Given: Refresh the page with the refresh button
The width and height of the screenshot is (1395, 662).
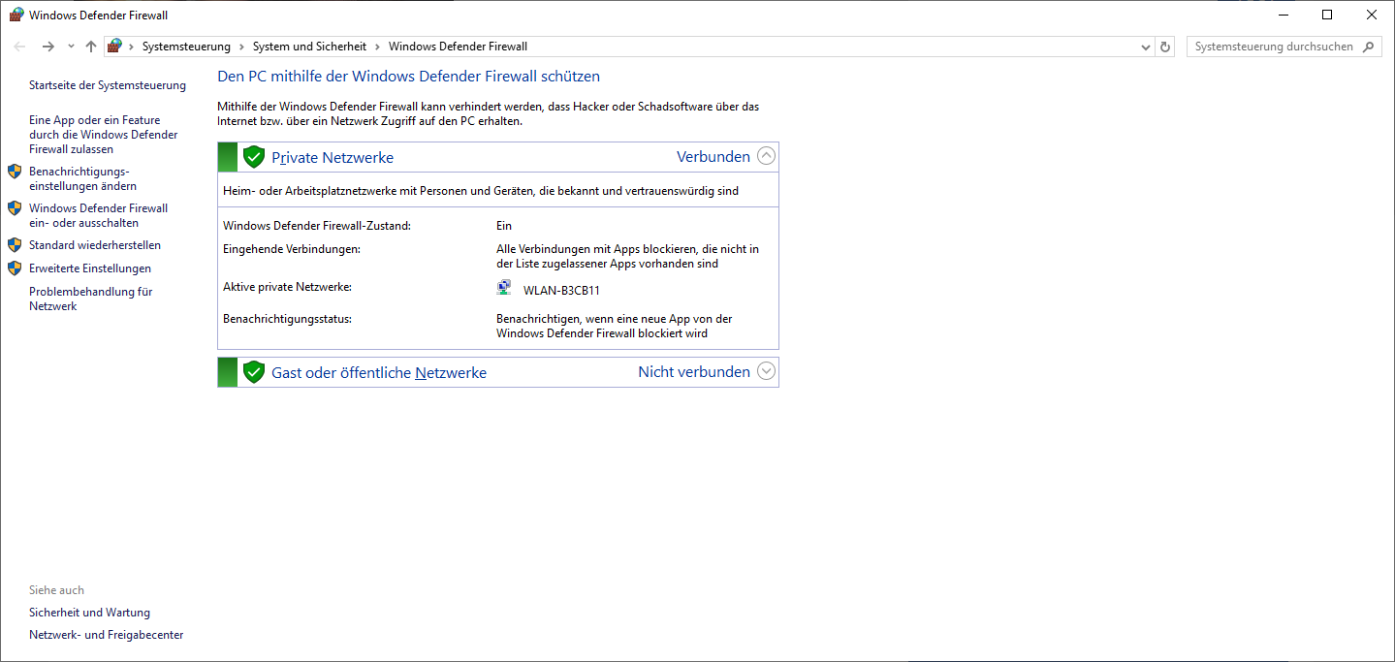Looking at the screenshot, I should (1165, 47).
